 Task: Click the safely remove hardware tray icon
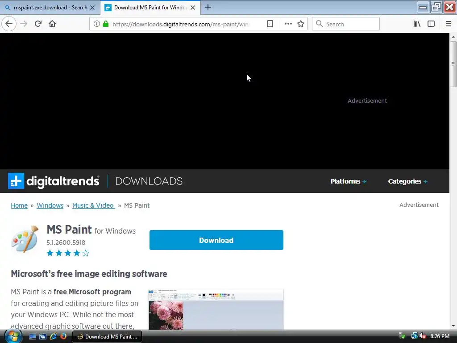(402, 336)
